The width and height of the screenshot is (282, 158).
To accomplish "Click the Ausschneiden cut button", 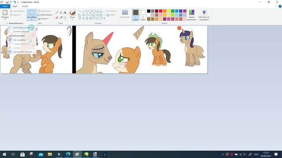I will 17,11.
